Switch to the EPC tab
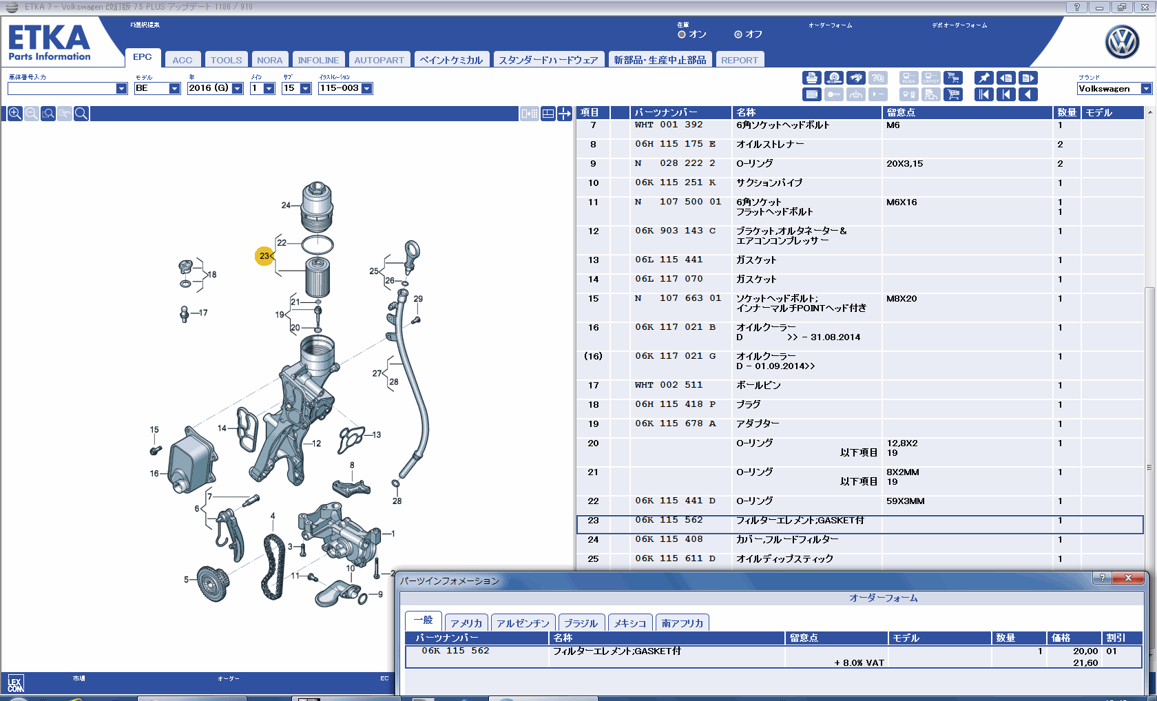The height and width of the screenshot is (701, 1157). point(143,57)
